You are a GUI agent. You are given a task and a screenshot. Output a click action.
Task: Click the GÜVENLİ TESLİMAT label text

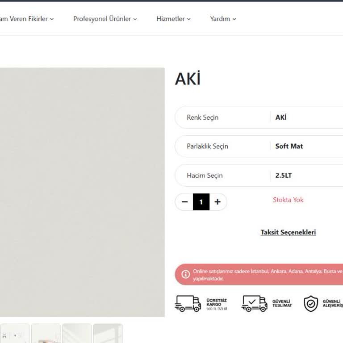[282, 303]
